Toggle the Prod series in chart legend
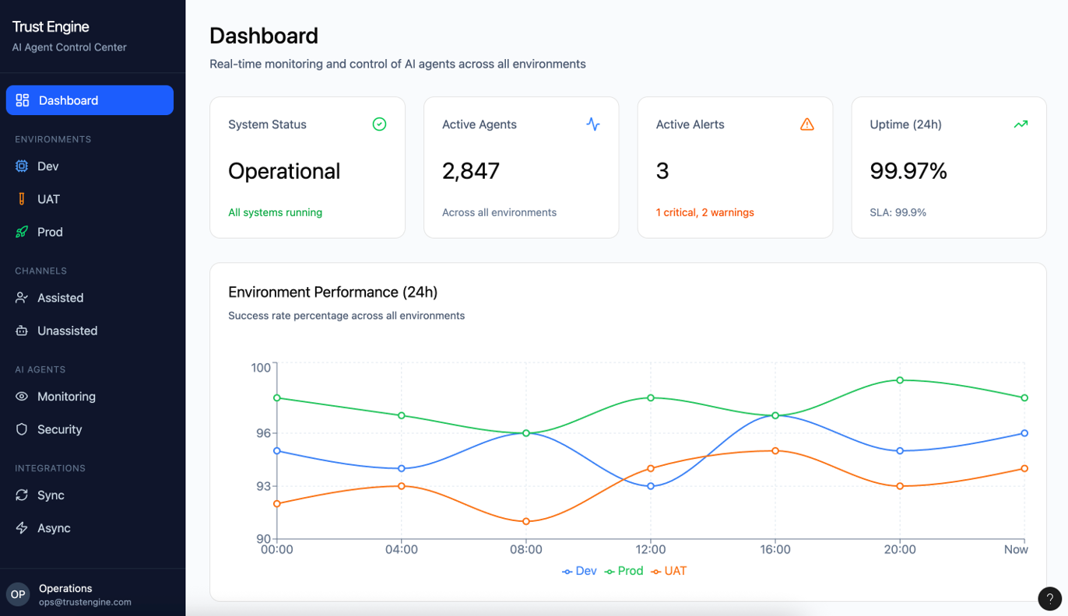The height and width of the screenshot is (616, 1068). (624, 571)
